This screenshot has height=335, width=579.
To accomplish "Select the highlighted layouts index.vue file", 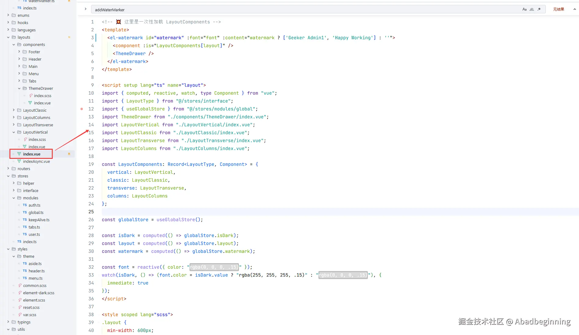I will [31, 154].
